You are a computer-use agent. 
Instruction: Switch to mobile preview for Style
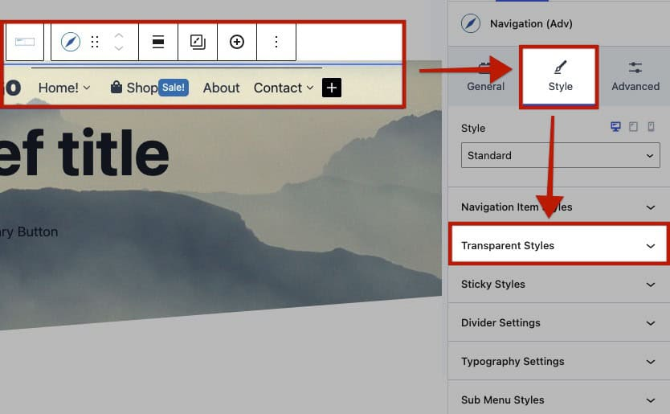651,127
